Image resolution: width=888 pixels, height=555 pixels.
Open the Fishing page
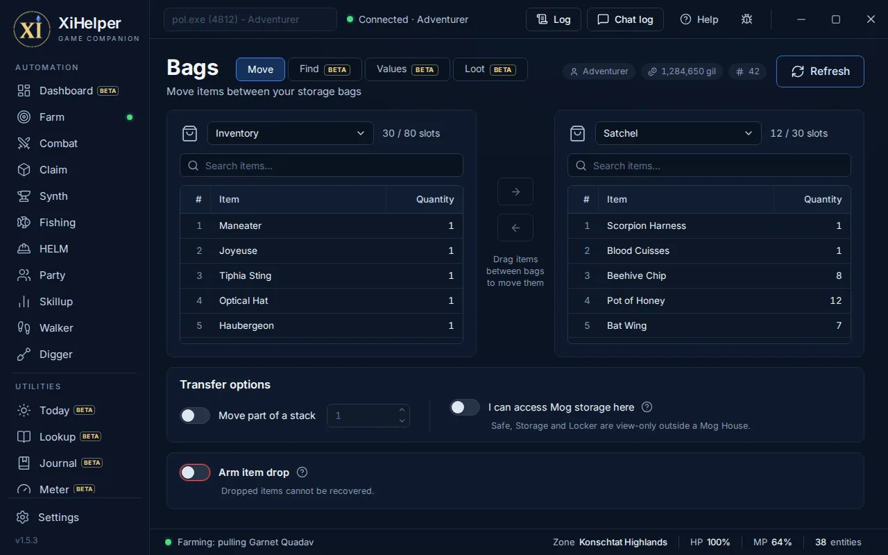coord(74,223)
